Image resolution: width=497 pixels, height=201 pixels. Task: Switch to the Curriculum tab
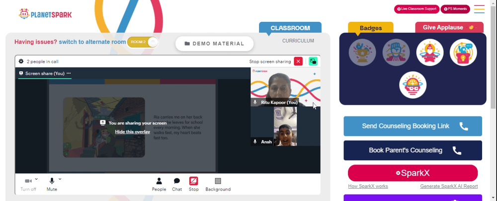pyautogui.click(x=298, y=41)
